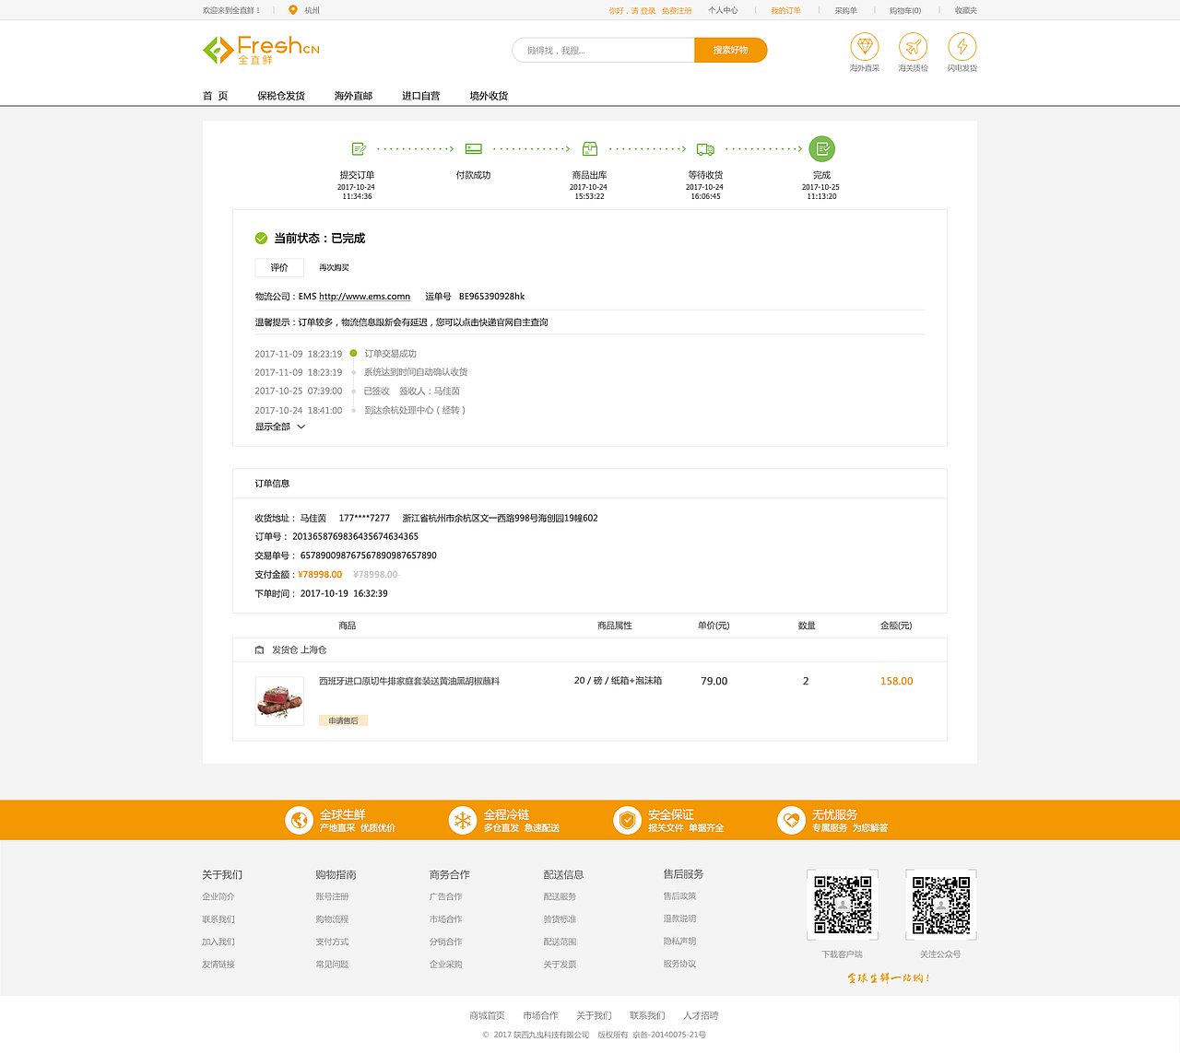This screenshot has width=1180, height=1053.
Task: Open 我的订单 in the top bar
Action: pos(785,10)
